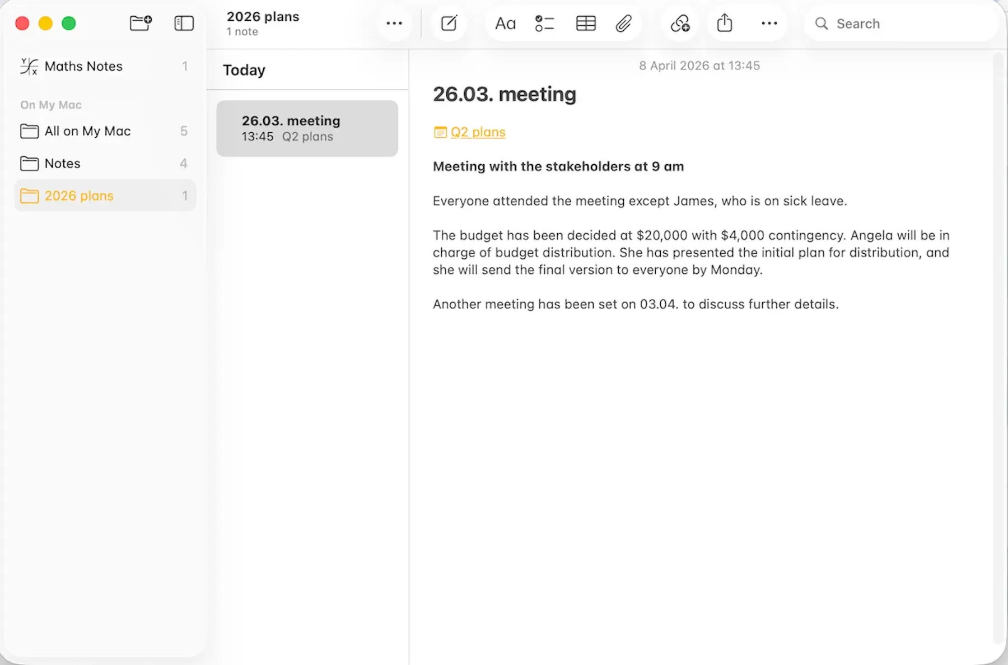Click the green full-screen window button
1008x665 pixels.
68,23
